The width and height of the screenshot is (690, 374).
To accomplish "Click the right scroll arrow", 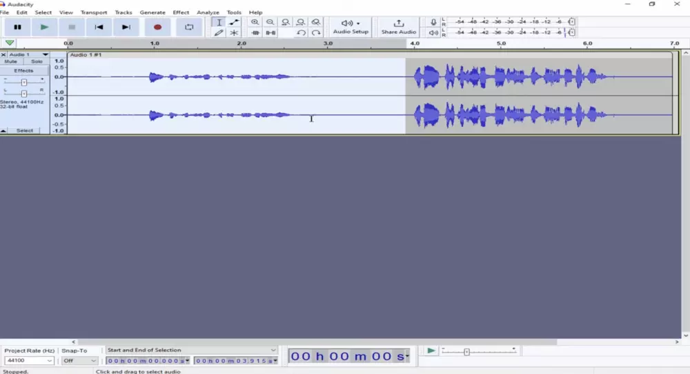I will coord(677,342).
